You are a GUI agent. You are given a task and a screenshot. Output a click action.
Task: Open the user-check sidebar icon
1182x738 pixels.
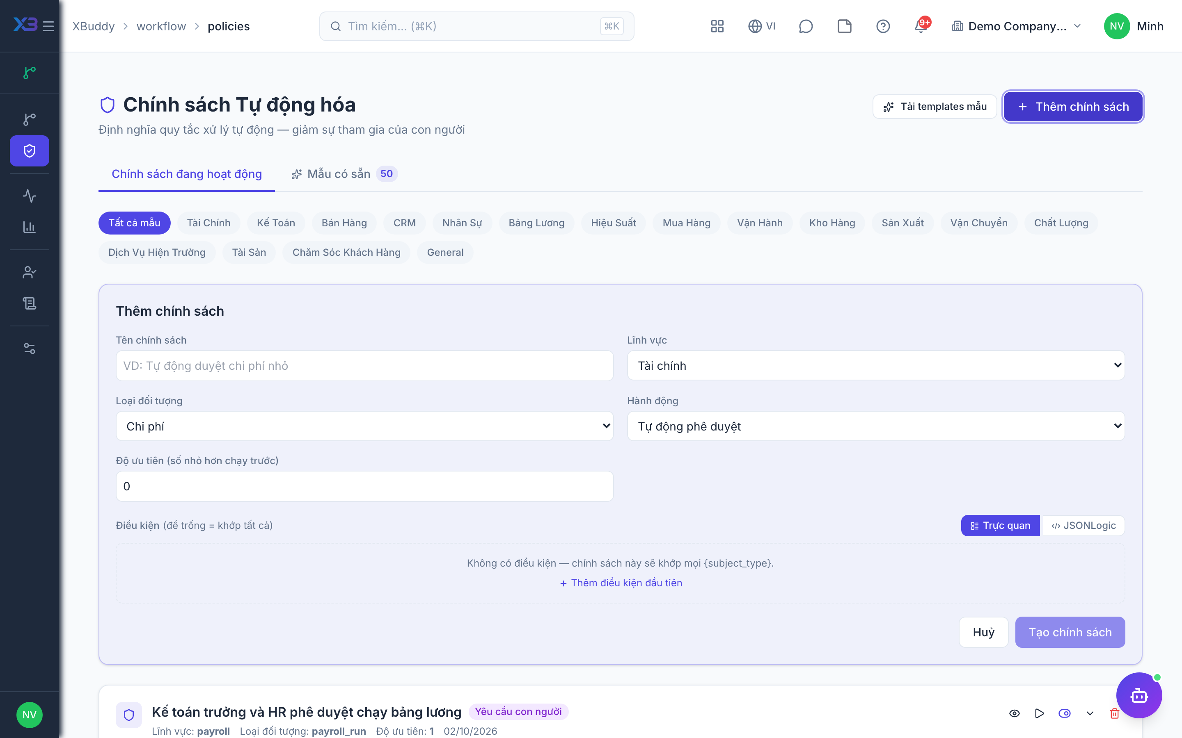[29, 272]
